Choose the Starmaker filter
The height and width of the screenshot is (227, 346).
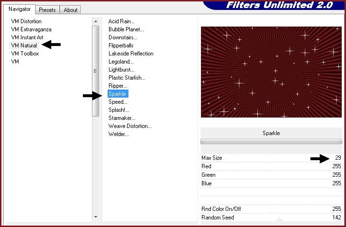122,118
